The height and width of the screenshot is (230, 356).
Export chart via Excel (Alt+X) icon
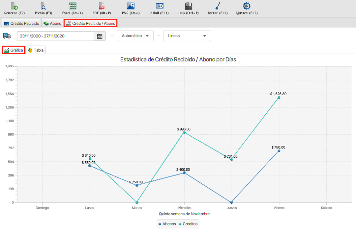[x=73, y=6]
